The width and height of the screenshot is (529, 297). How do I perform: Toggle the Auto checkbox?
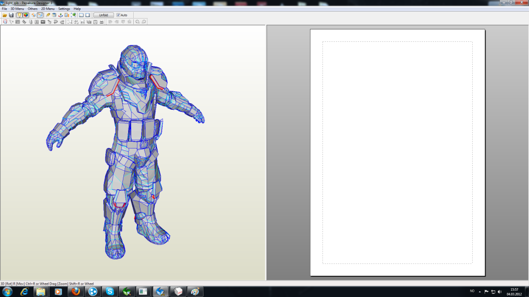[x=118, y=15]
